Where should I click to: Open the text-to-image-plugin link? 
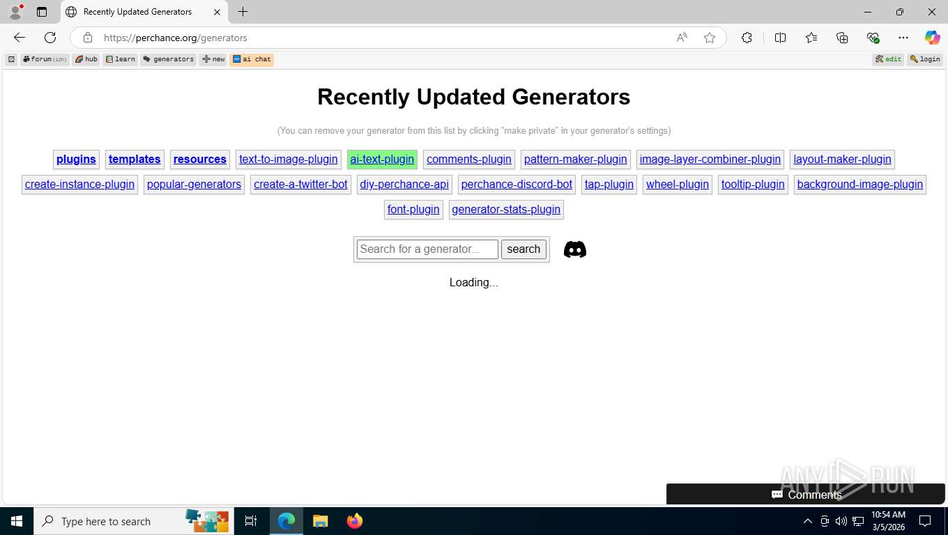click(289, 160)
